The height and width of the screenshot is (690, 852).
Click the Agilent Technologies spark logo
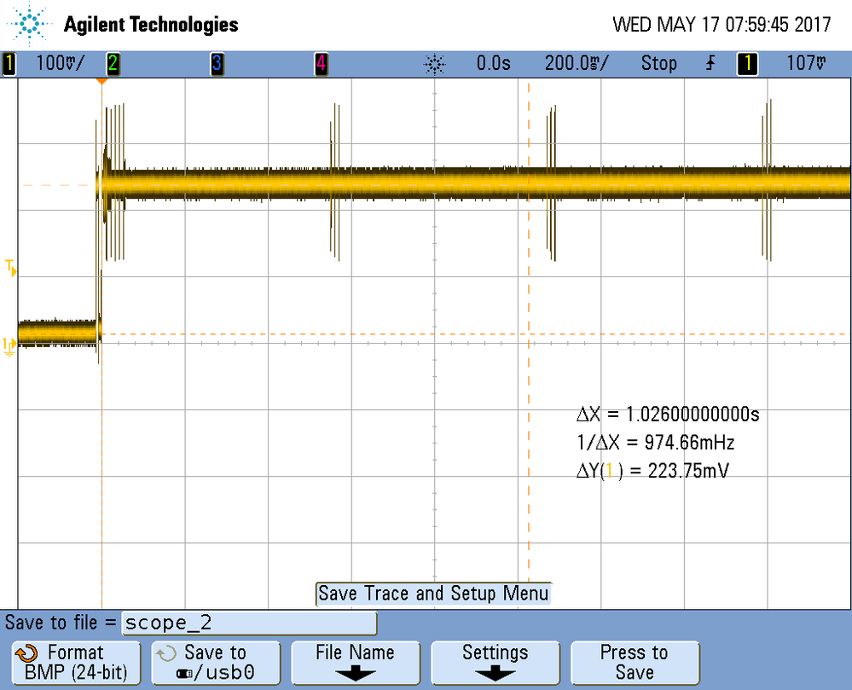29,24
